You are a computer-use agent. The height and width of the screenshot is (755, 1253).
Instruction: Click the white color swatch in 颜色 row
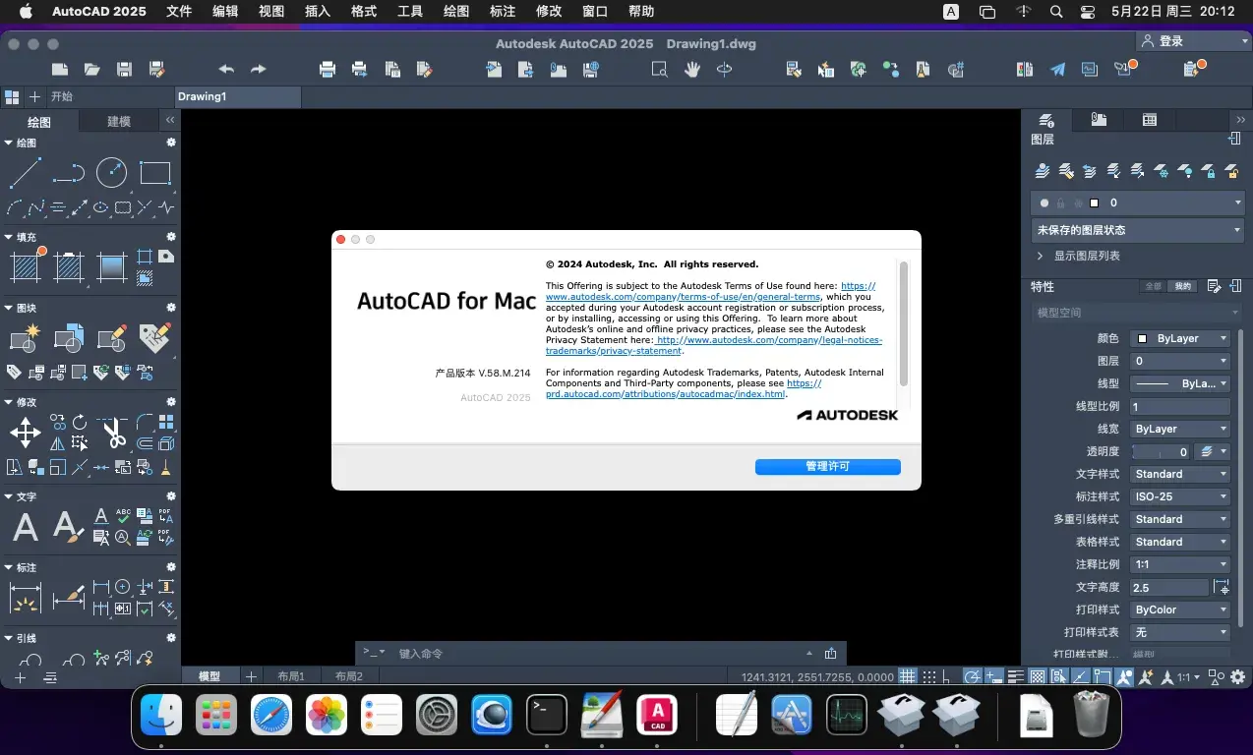[x=1142, y=338]
